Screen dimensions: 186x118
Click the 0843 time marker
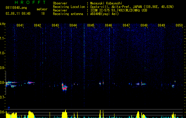pos(55,25)
